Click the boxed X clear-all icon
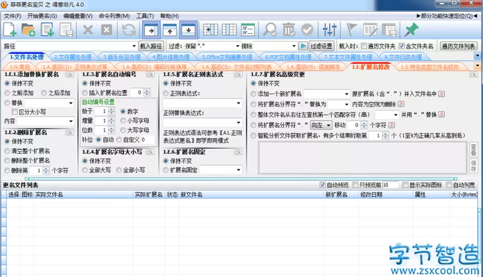 coord(107,30)
